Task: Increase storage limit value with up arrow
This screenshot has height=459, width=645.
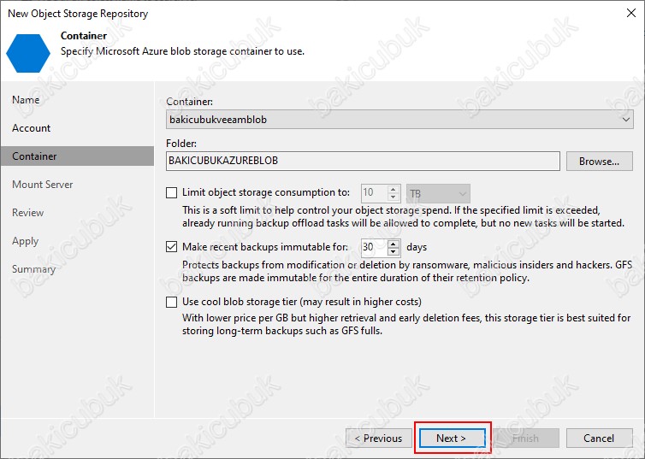Action: click(x=394, y=189)
